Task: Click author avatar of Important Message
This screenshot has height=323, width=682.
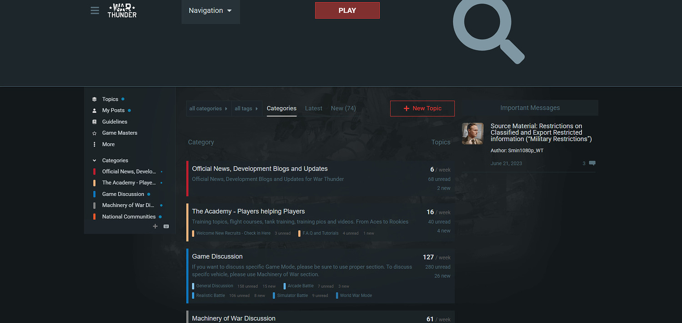Action: [472, 133]
